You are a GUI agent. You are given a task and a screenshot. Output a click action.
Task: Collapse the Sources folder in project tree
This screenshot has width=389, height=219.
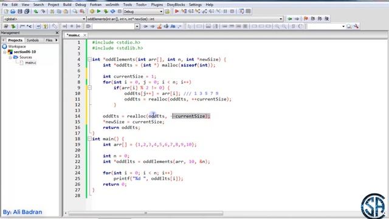coord(10,57)
